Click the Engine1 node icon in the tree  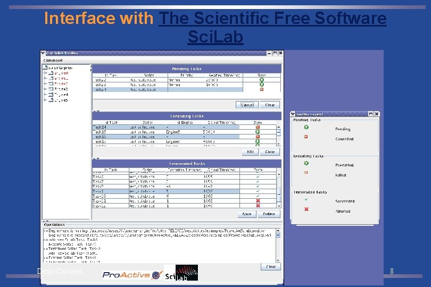(x=51, y=79)
